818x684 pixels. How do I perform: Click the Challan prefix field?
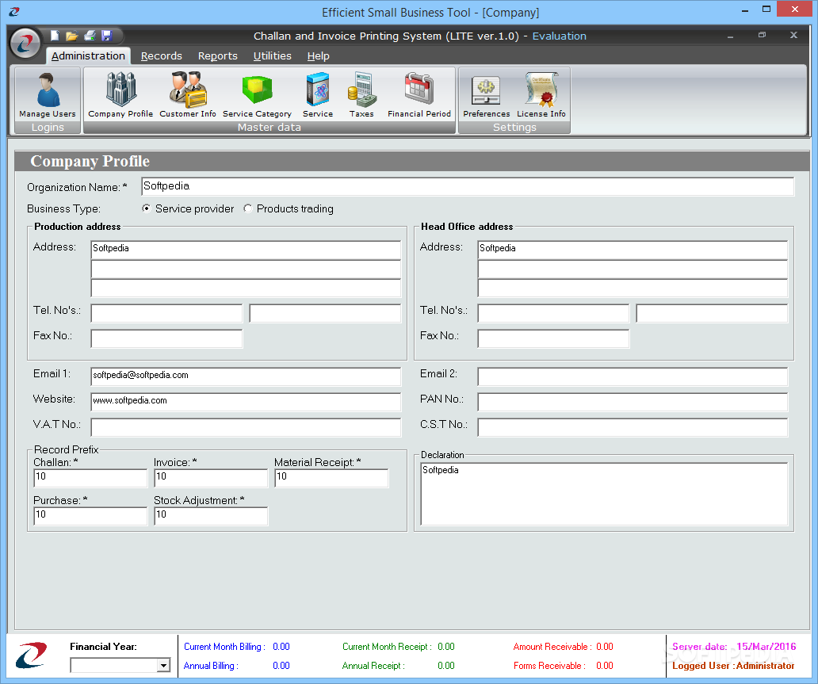[x=91, y=477]
